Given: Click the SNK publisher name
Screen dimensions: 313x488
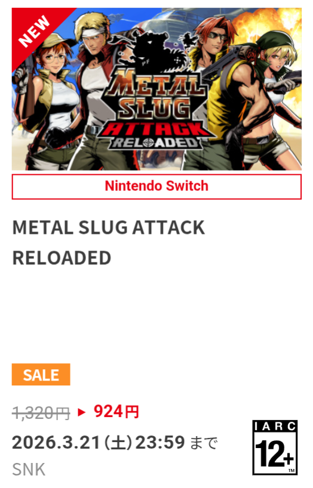Looking at the screenshot, I should tap(29, 470).
